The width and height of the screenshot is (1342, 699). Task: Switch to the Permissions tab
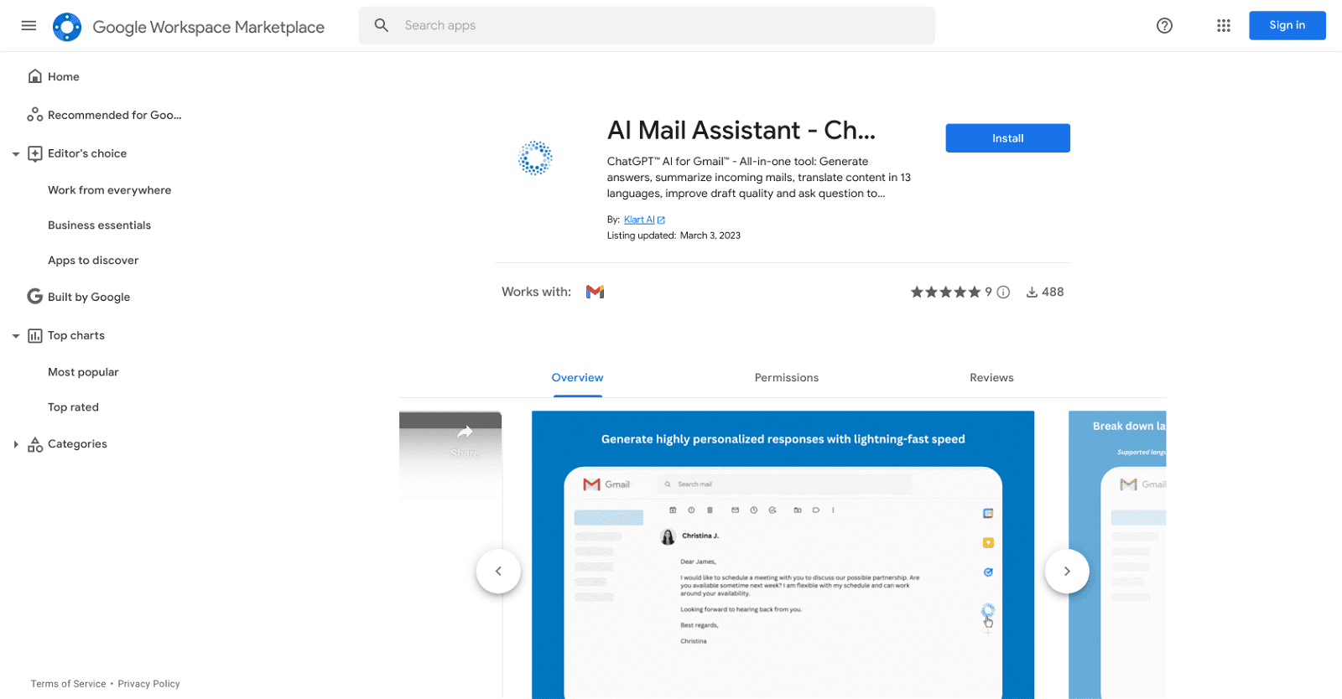pos(787,378)
